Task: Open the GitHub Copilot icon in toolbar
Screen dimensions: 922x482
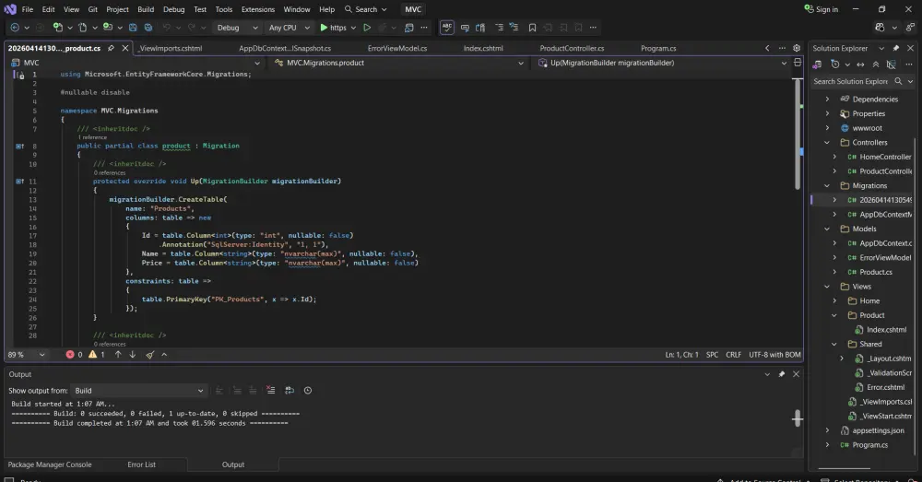Action: click(880, 28)
